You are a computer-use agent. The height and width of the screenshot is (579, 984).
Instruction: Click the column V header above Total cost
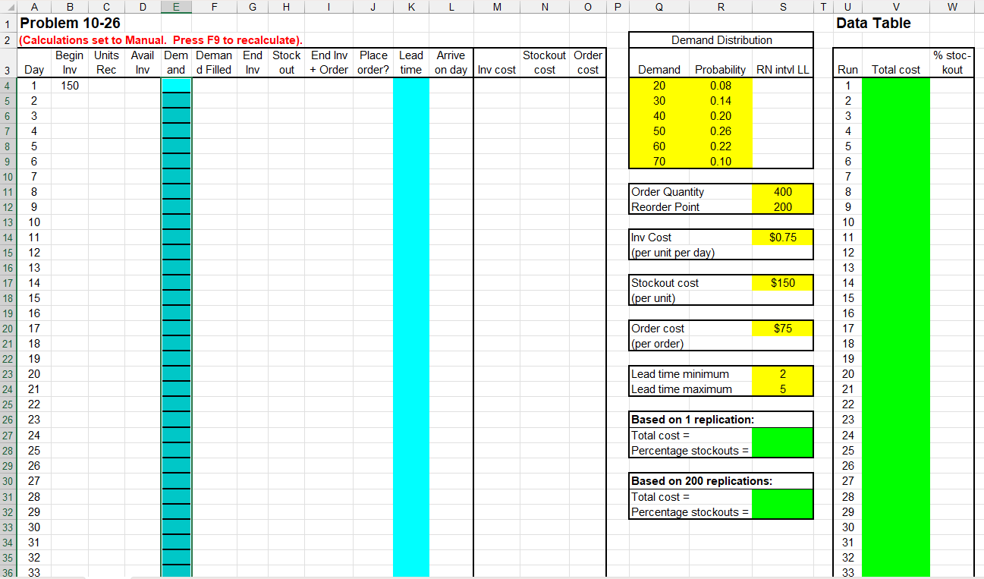[895, 7]
